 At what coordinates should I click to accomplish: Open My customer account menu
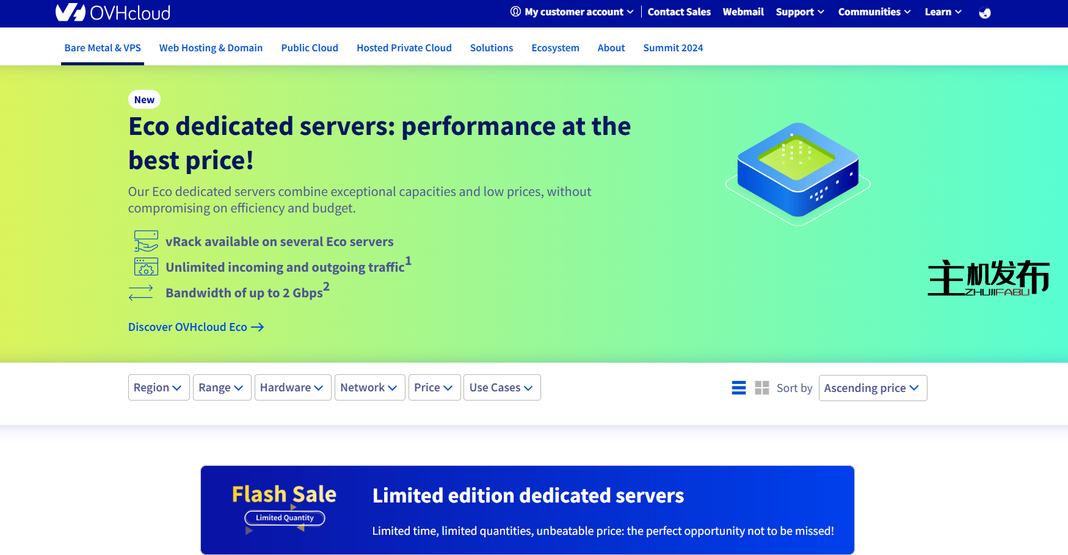coord(573,12)
